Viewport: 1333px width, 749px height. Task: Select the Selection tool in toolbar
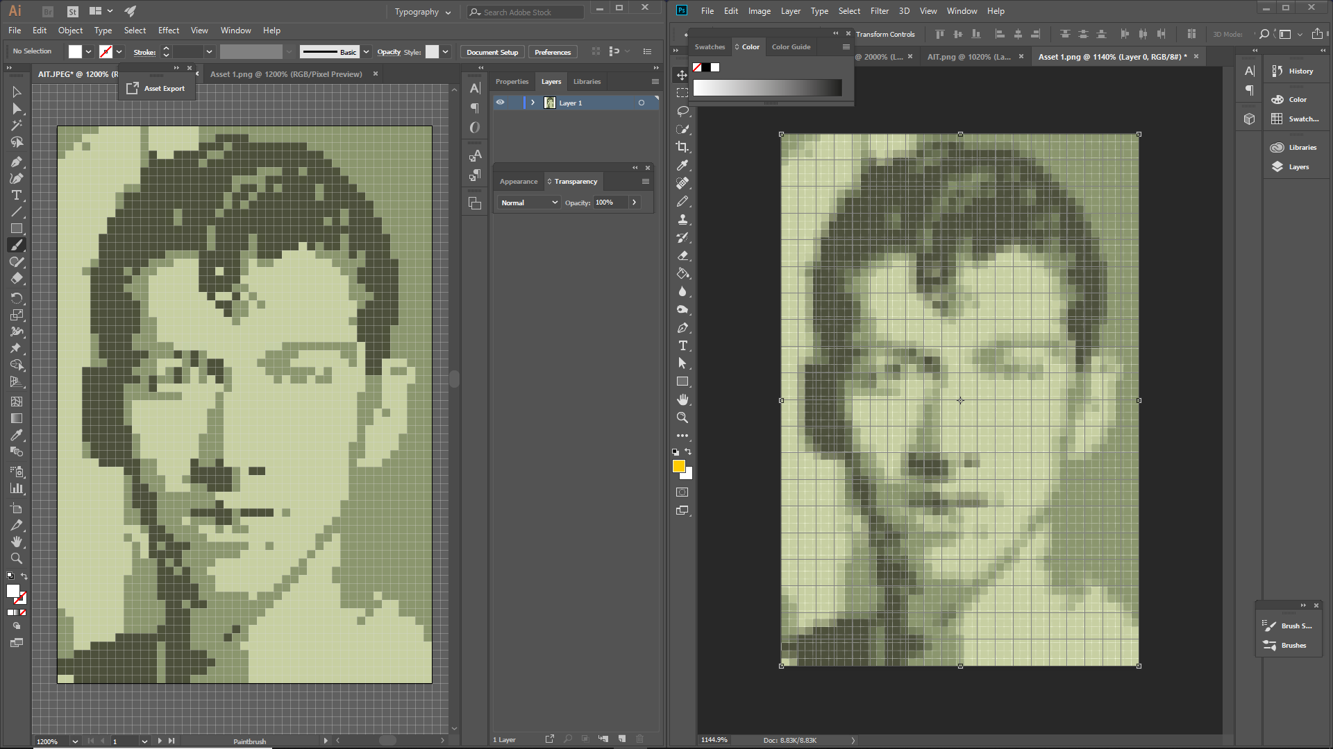pyautogui.click(x=15, y=91)
